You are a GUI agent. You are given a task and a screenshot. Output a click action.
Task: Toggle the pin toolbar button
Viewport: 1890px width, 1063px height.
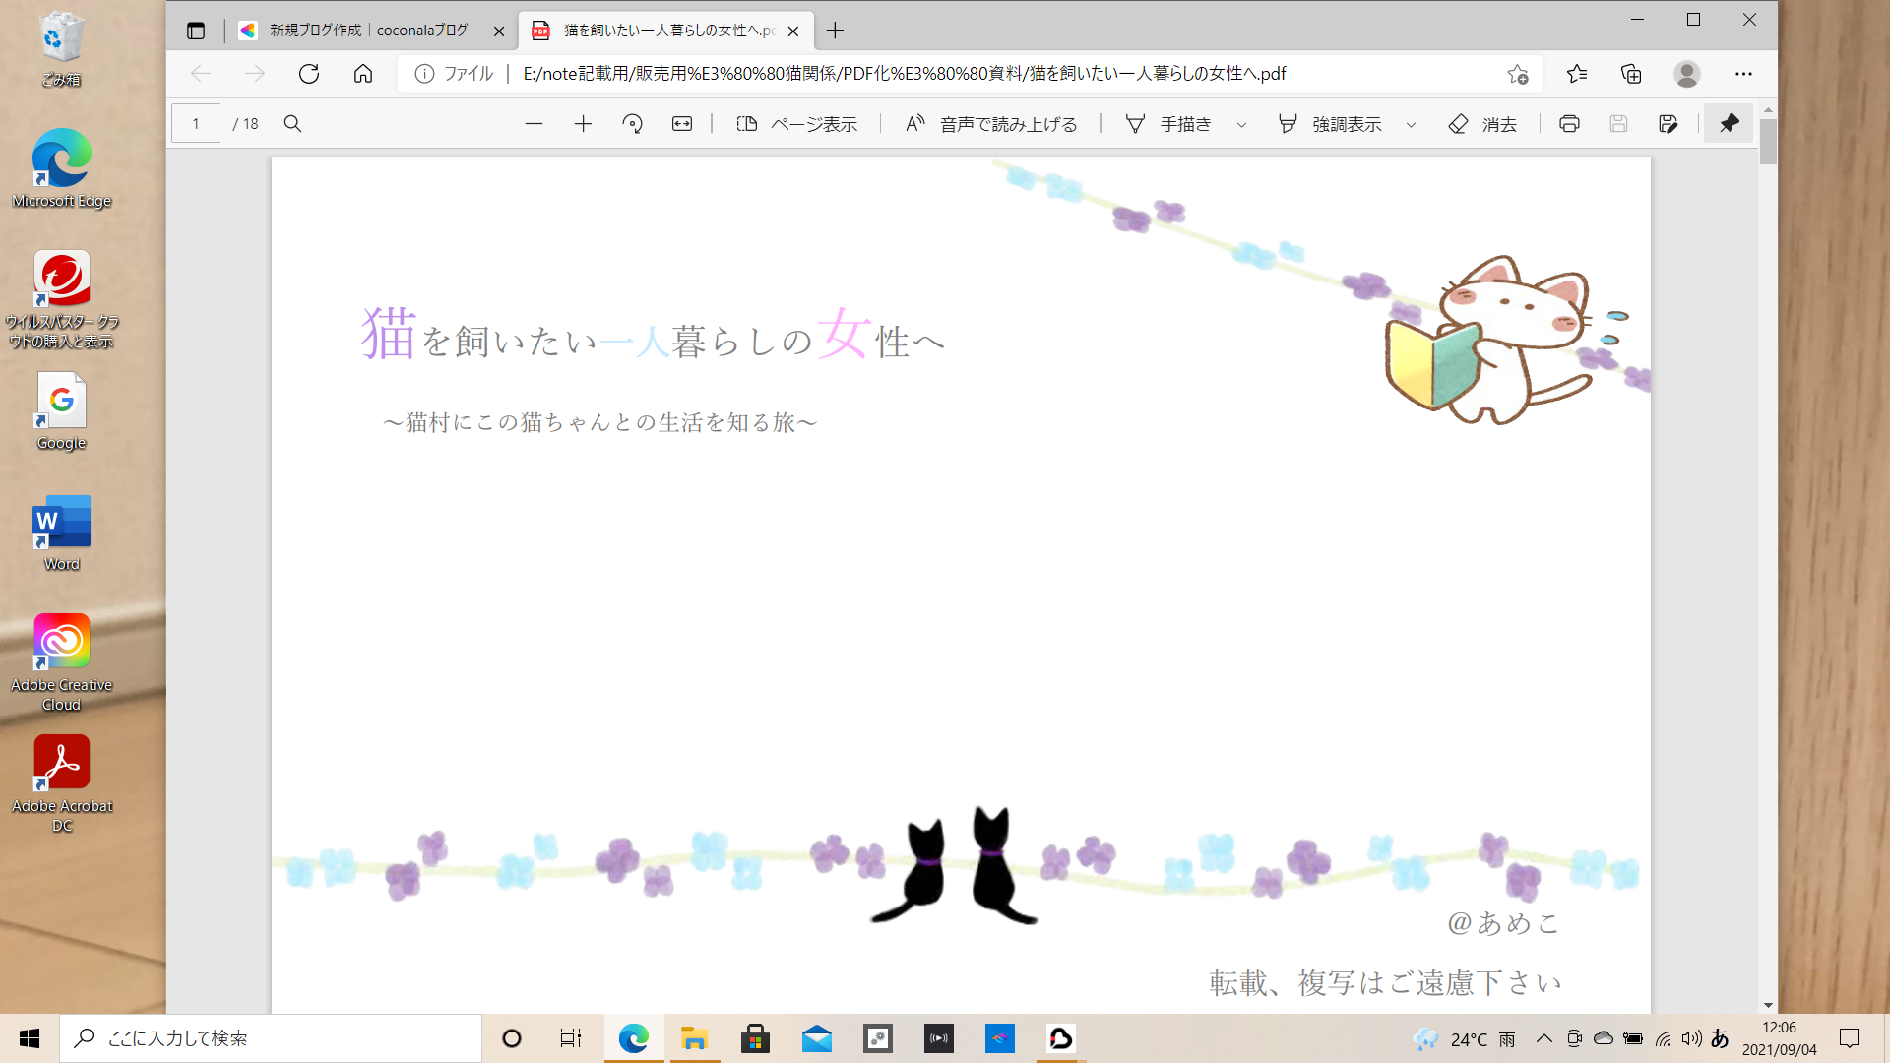tap(1729, 124)
